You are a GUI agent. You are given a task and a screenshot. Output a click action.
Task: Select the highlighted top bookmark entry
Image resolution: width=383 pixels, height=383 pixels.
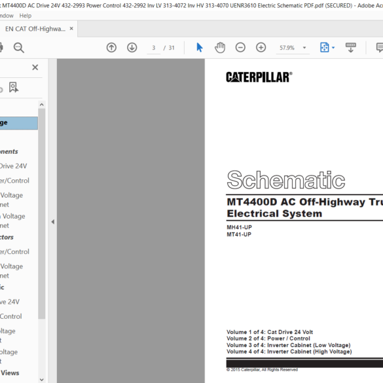coord(19,123)
